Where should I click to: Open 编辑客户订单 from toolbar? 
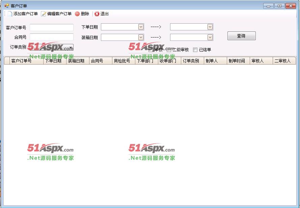tap(56, 14)
